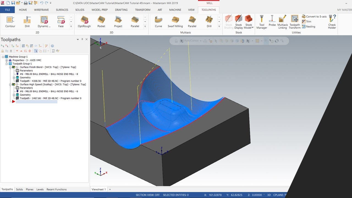
Task: Choose the Swarf Milling toolpath
Action: tap(175, 22)
